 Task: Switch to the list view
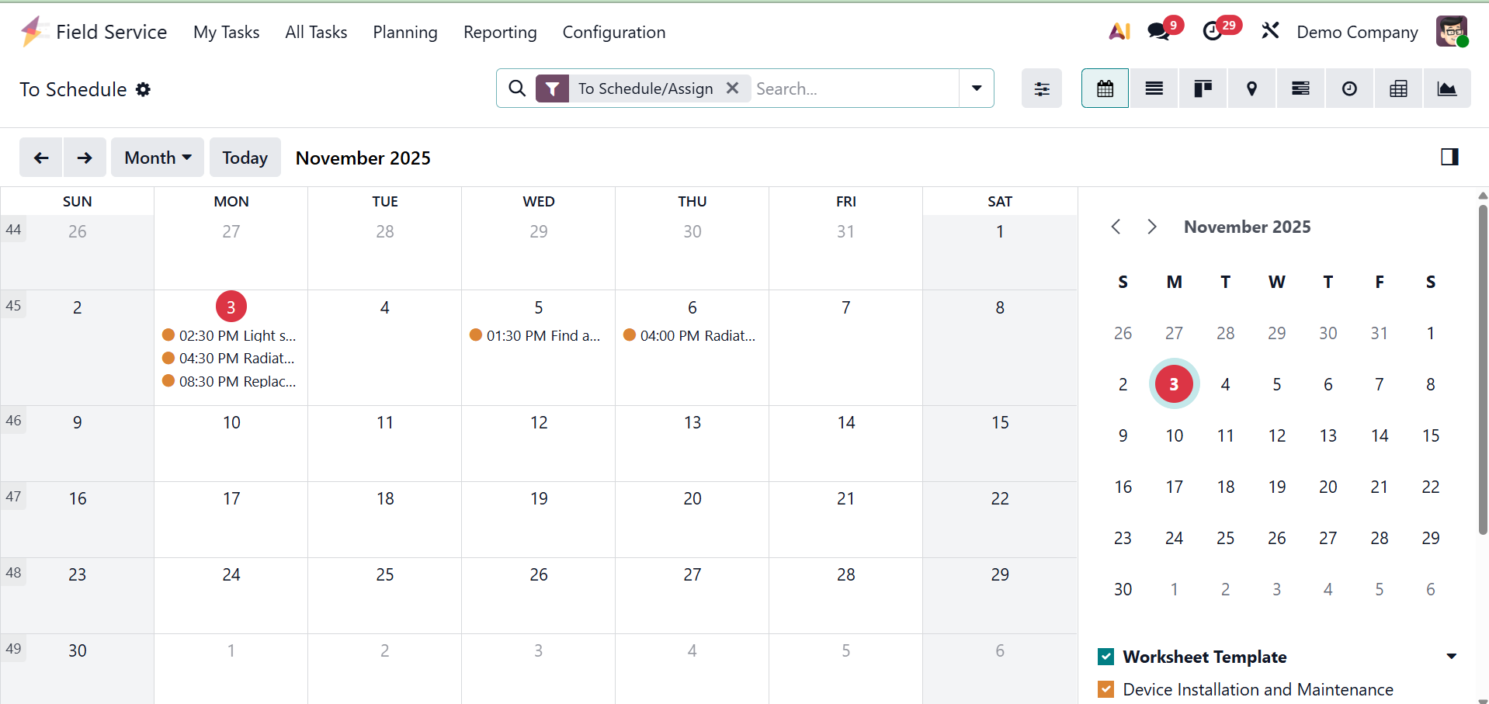[1154, 88]
